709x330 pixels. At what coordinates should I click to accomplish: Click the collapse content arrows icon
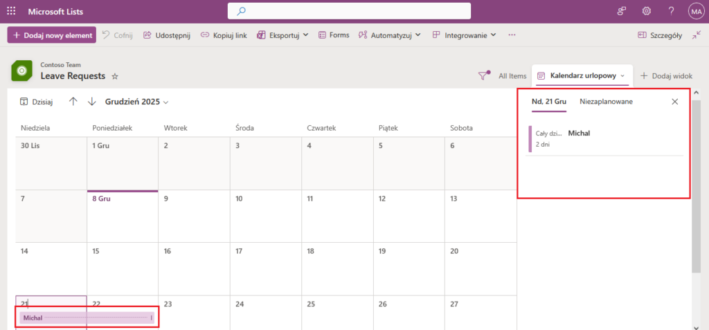(x=696, y=35)
